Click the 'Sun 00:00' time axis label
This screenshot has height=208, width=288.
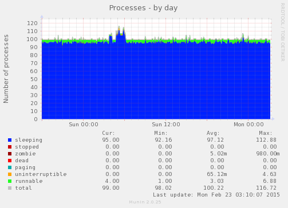[x=84, y=125]
